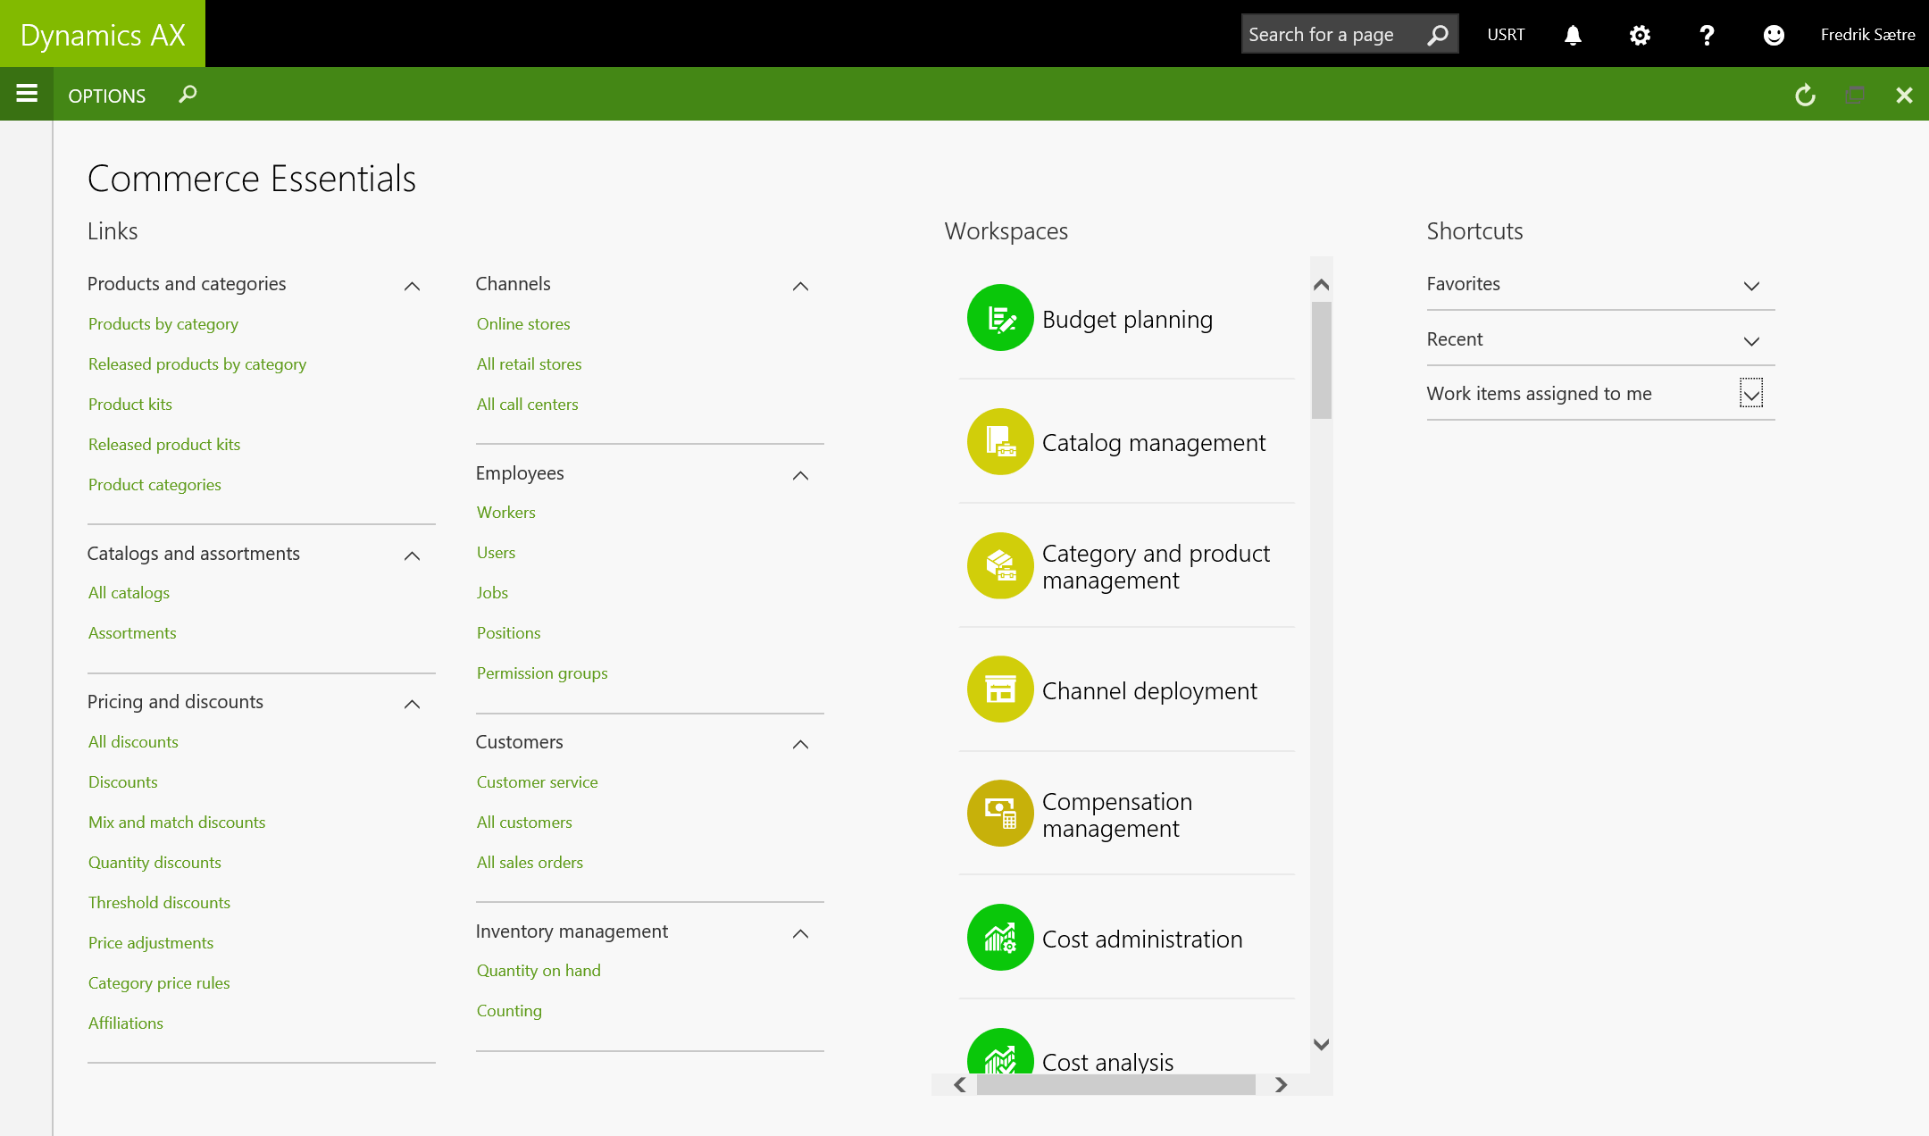Open the Budget planning workspace icon

pos(1000,318)
